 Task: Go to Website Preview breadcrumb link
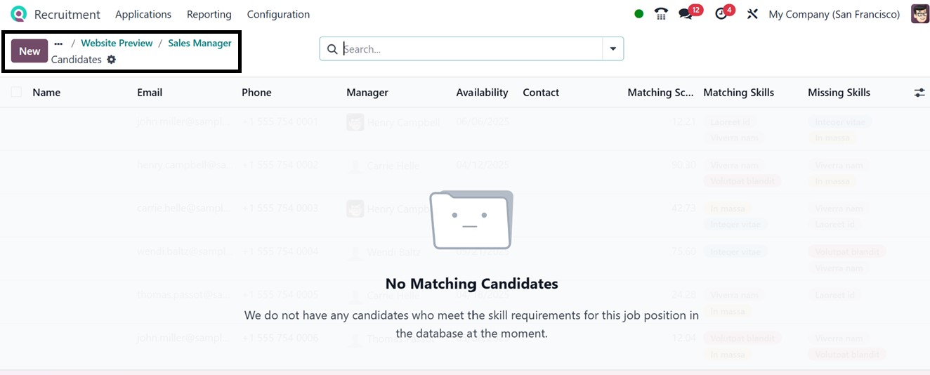tap(117, 44)
